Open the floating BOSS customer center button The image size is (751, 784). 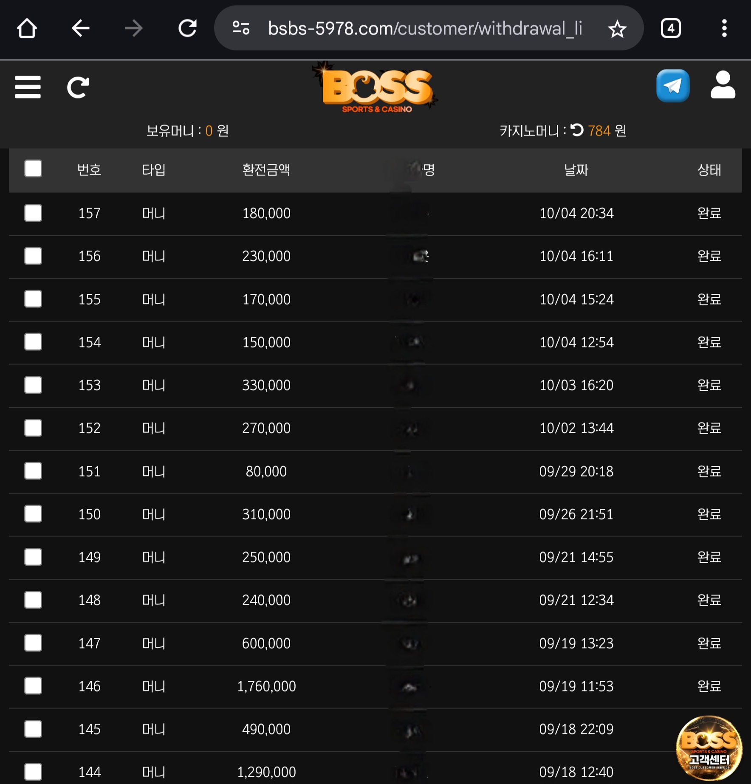pos(709,748)
